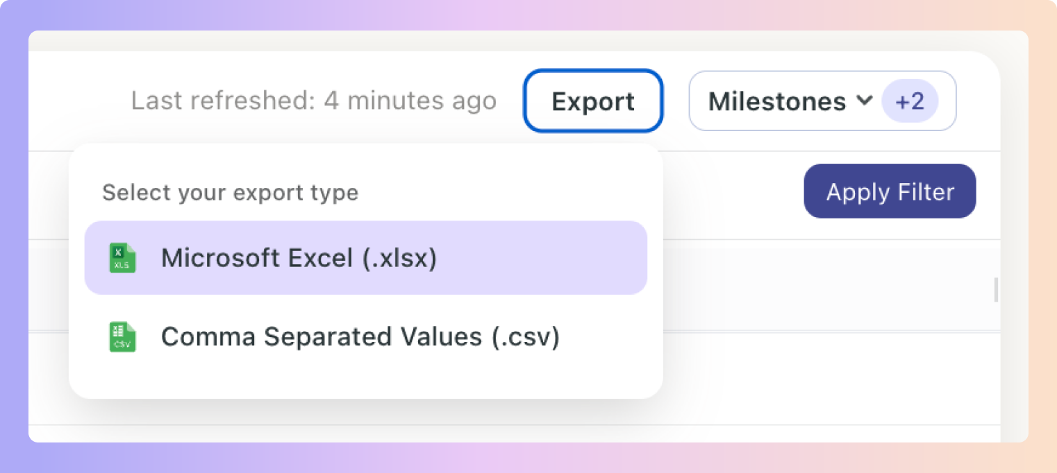The image size is (1057, 473).
Task: Click the '.csv' extension text in CSV option
Action: point(525,337)
